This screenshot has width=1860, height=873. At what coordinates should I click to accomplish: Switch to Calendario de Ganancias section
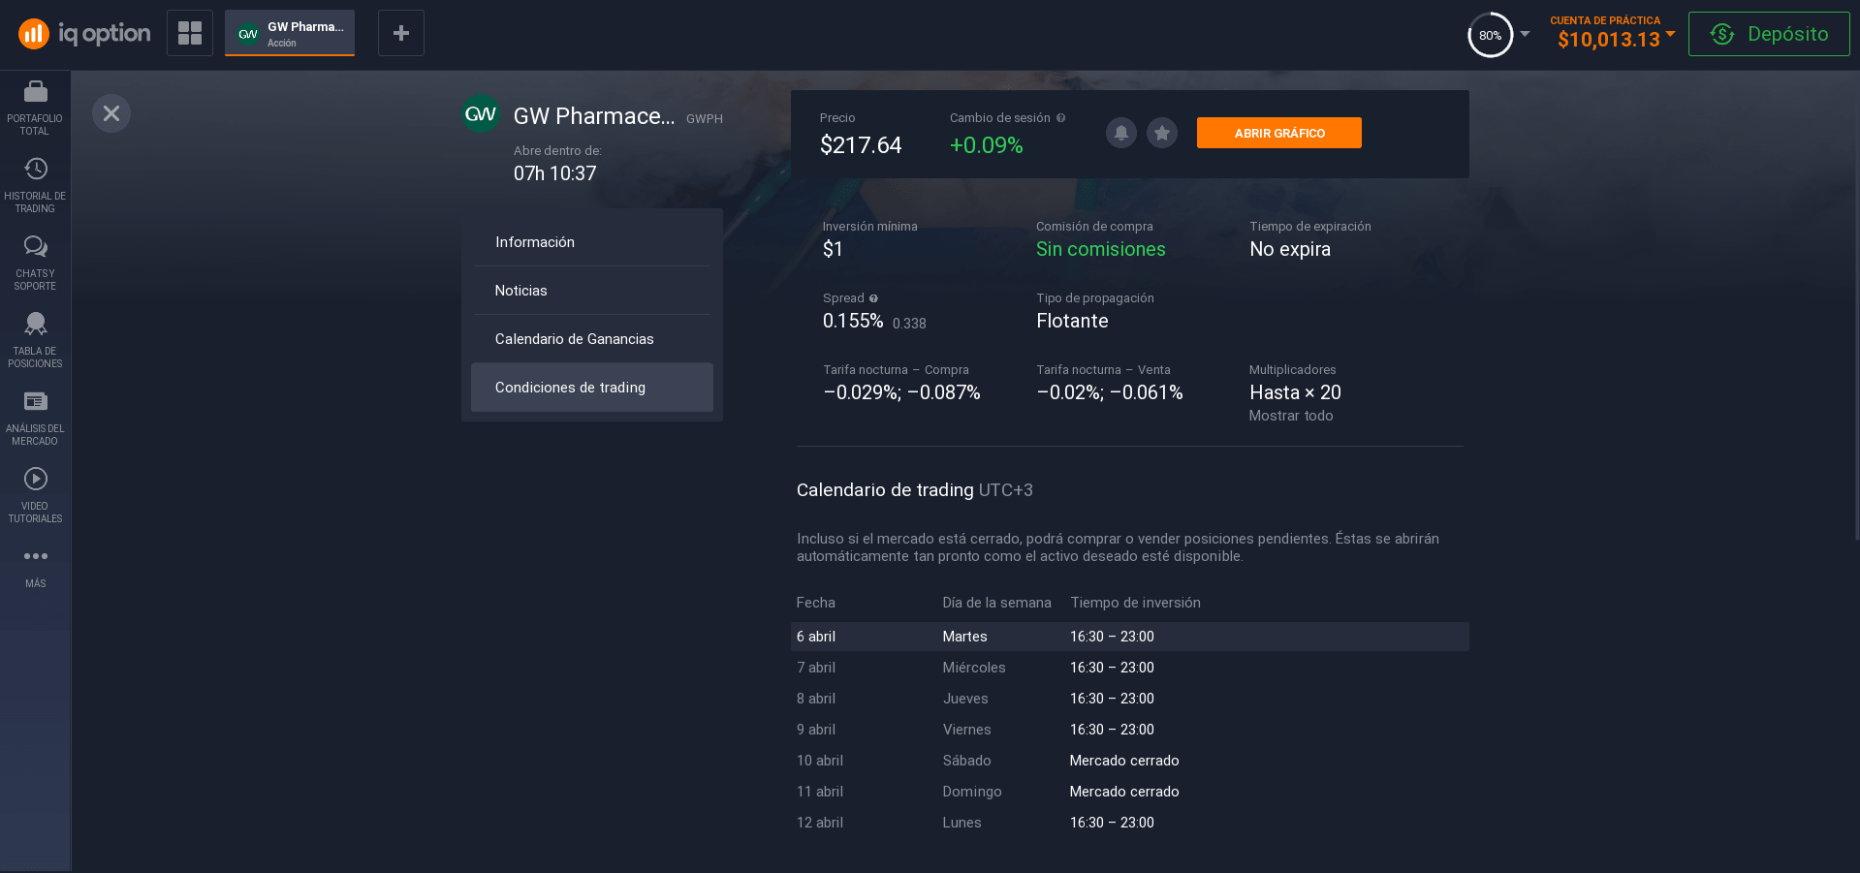574,339
